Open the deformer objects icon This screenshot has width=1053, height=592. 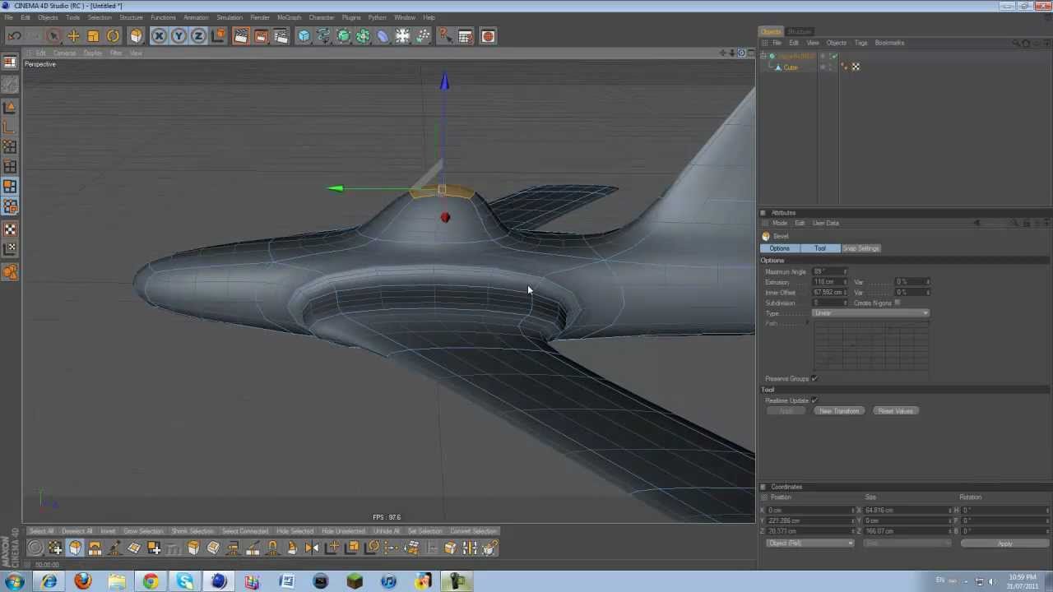click(383, 36)
